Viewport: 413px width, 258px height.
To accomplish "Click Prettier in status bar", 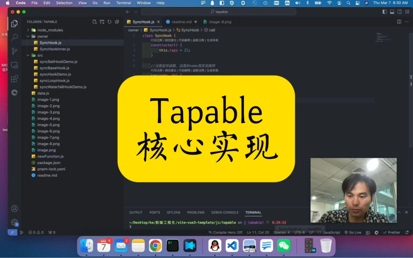I will (392, 232).
